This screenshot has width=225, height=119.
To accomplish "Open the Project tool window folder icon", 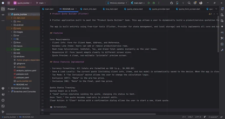I will pyautogui.click(x=3, y=9).
